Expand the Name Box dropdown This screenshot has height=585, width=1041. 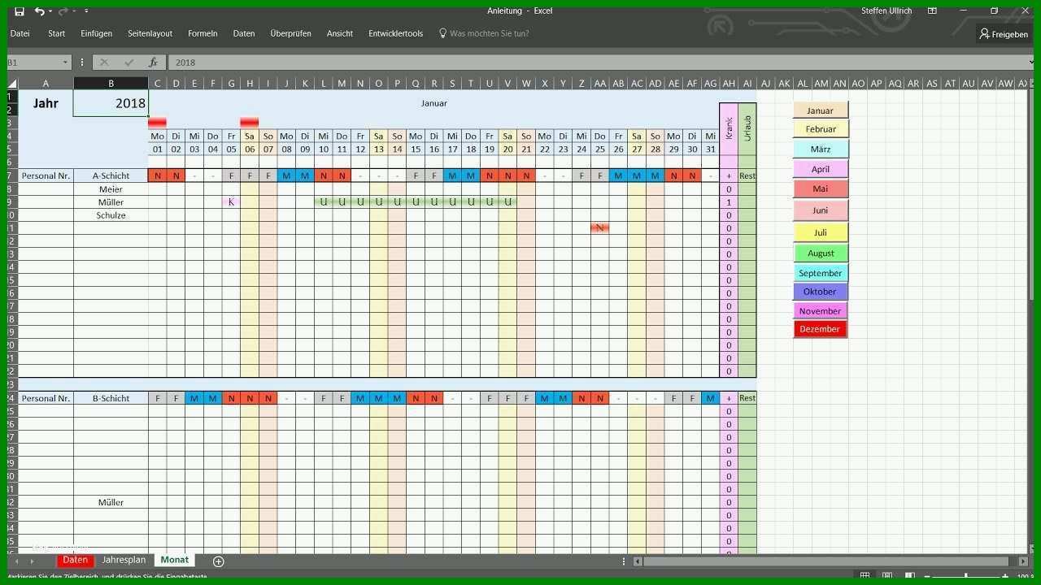click(65, 63)
